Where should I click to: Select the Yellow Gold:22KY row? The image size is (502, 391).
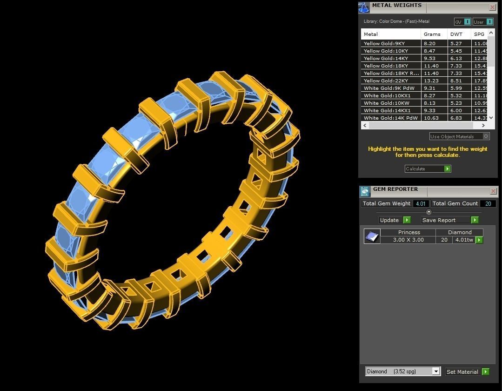coord(424,81)
